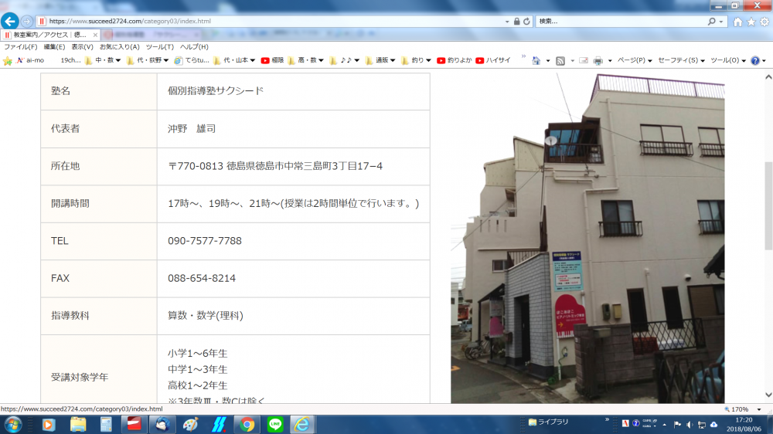
Task: Open search provider dropdown arrow
Action: [x=720, y=22]
